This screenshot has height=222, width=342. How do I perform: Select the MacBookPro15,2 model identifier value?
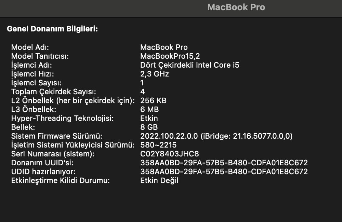(170, 56)
